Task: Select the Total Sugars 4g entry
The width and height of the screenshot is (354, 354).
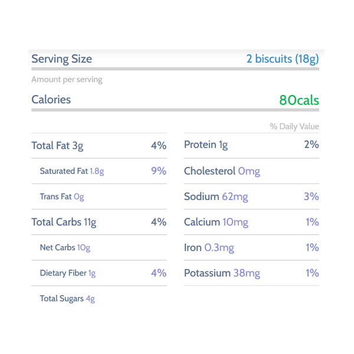Action: click(x=67, y=299)
